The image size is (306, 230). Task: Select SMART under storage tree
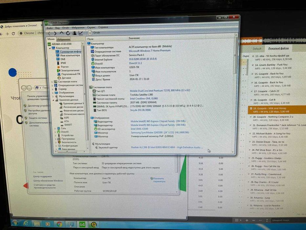coord(66,125)
